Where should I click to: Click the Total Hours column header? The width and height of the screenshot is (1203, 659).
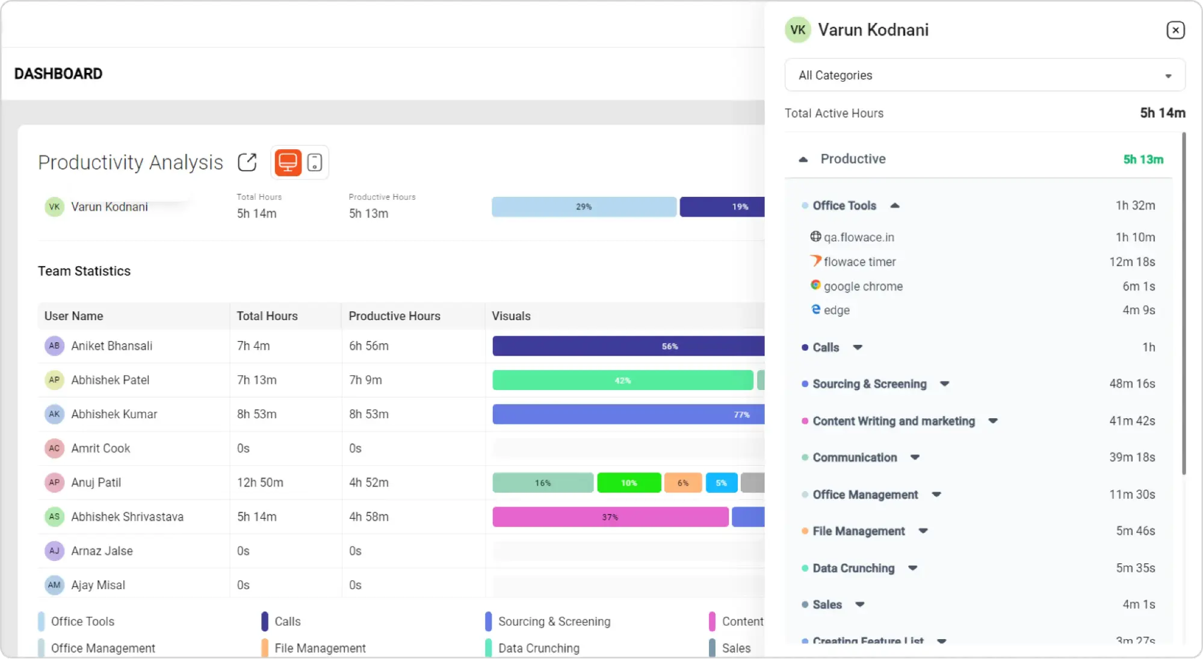pos(267,316)
